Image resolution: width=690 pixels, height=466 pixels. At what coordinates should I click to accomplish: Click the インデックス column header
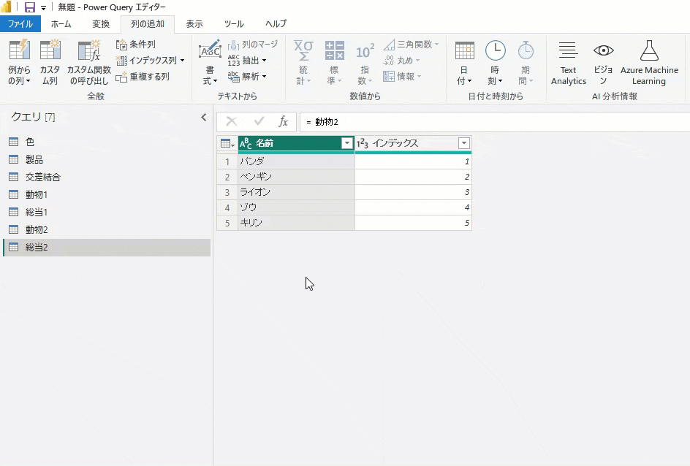pos(413,143)
